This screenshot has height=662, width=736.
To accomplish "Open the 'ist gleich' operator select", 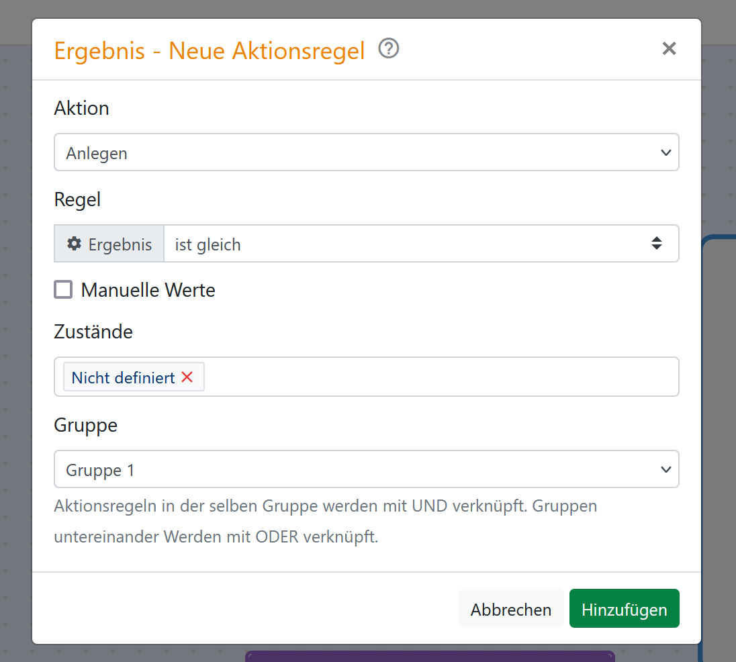I will (x=421, y=244).
